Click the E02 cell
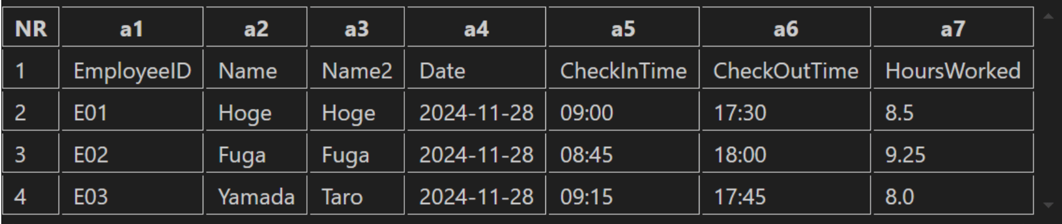This screenshot has width=1062, height=224. click(132, 154)
